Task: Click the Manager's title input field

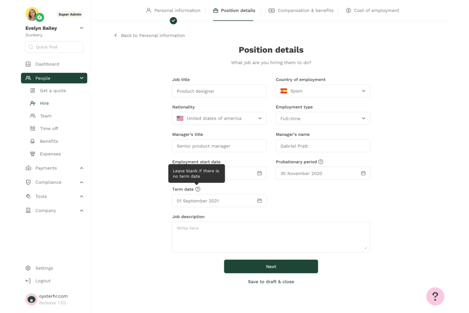Action: point(219,146)
